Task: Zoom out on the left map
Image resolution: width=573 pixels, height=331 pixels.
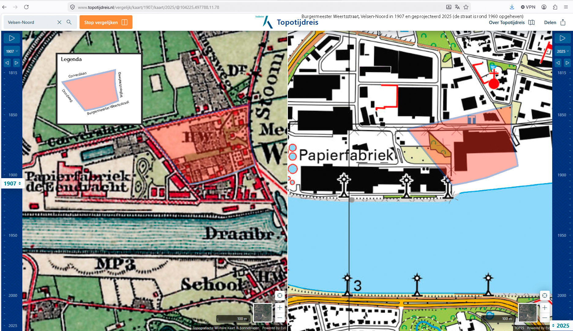Action: click(280, 318)
